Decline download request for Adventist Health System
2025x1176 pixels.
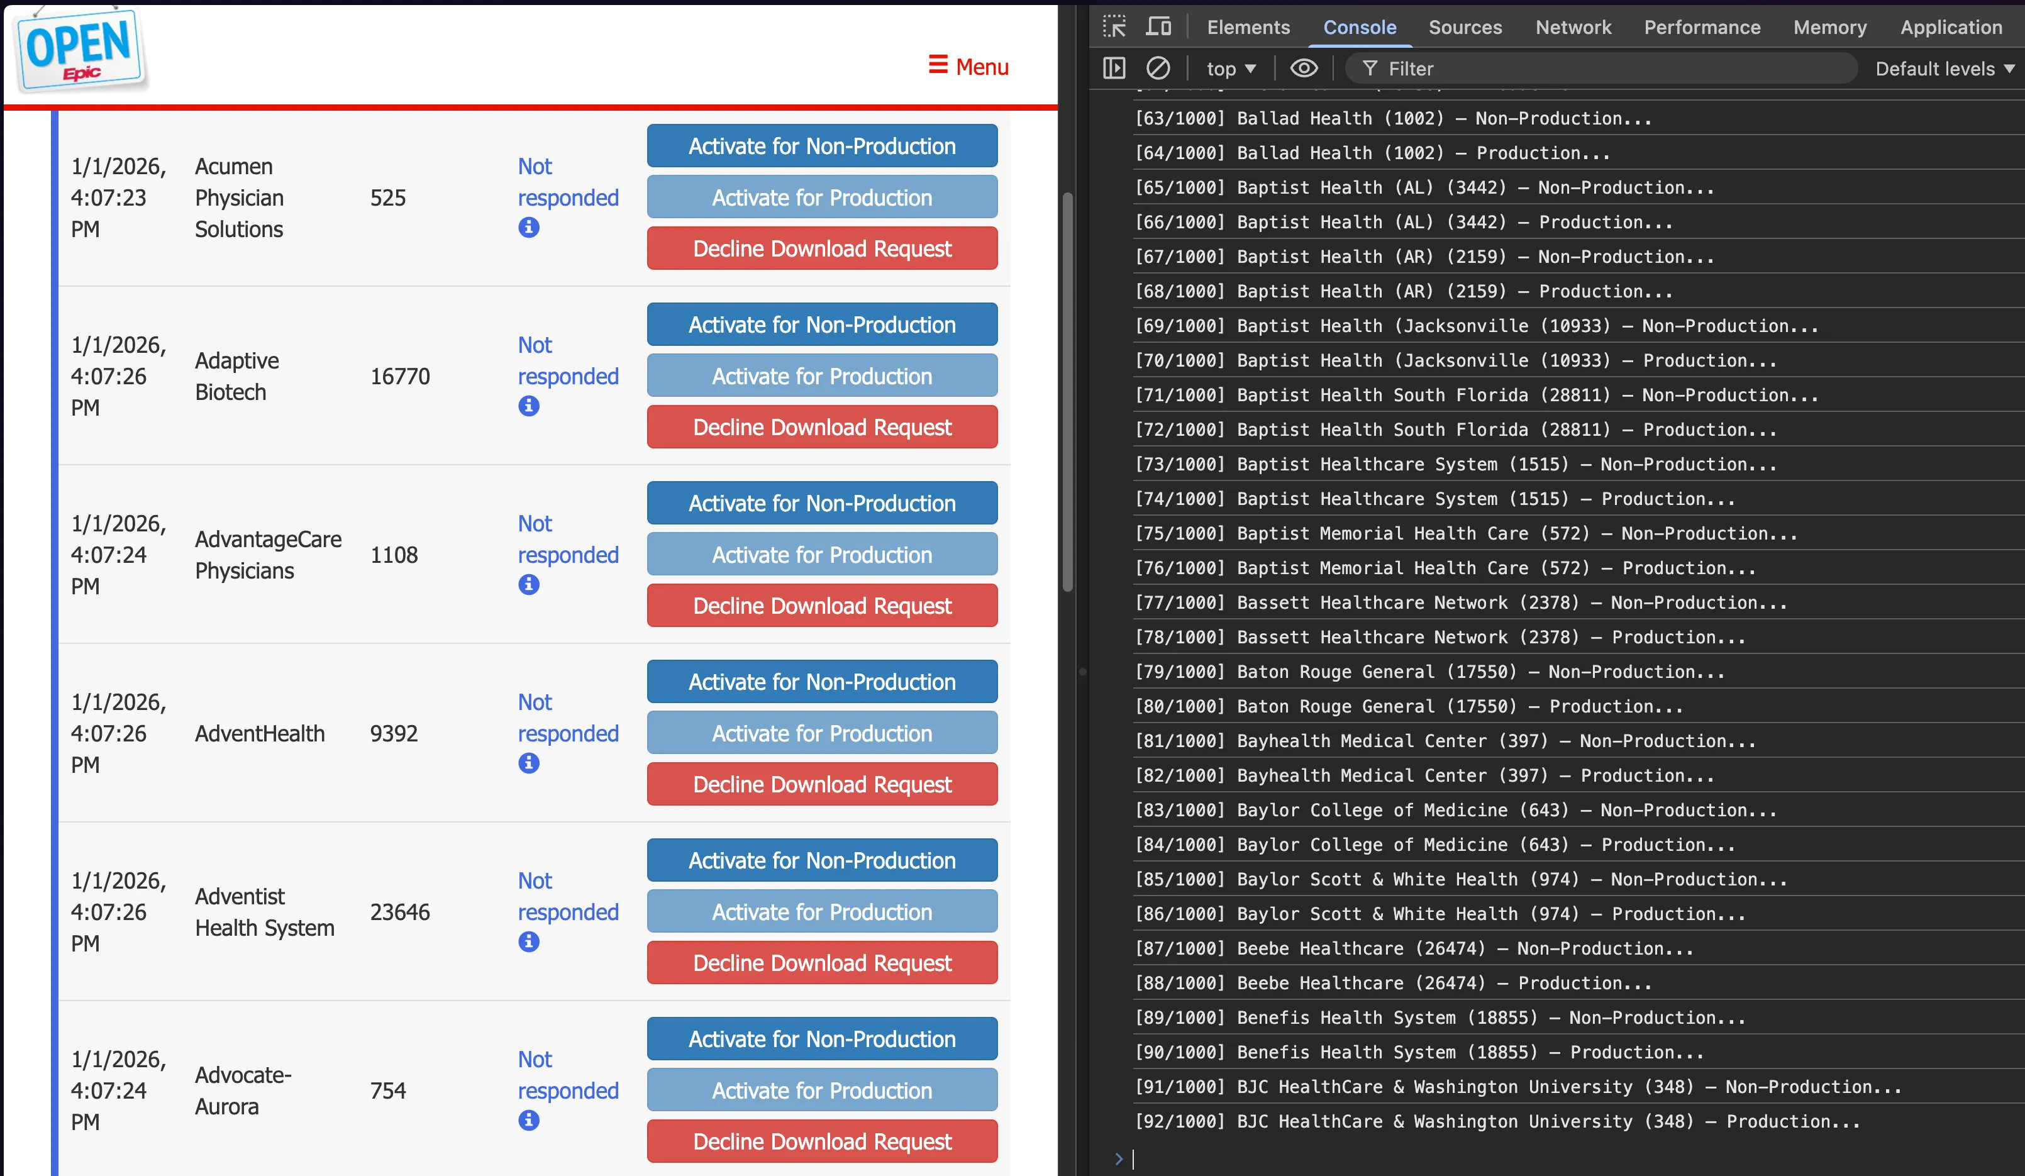[822, 962]
